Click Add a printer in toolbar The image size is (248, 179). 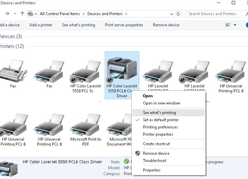41,25
